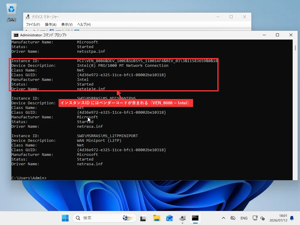Click the PCI\VEN_8086 instance ID text
Viewport: 300px width, 225px height.
point(147,61)
